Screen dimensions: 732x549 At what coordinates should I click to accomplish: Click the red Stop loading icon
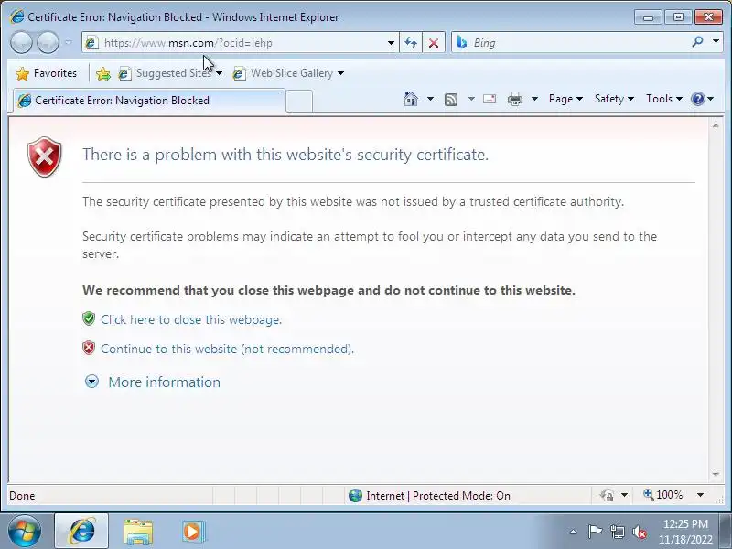[434, 43]
